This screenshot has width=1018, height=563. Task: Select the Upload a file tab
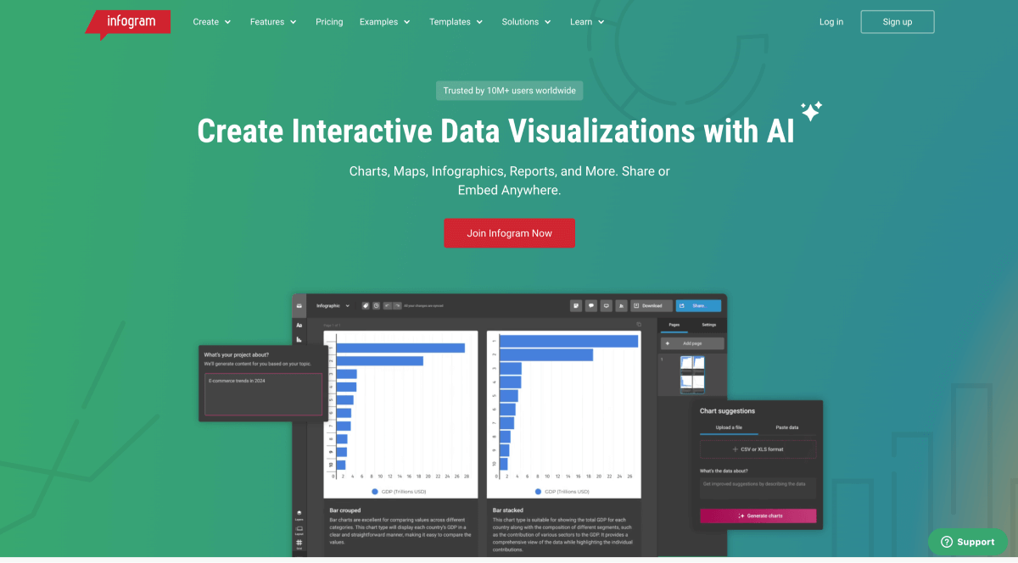[x=729, y=427]
